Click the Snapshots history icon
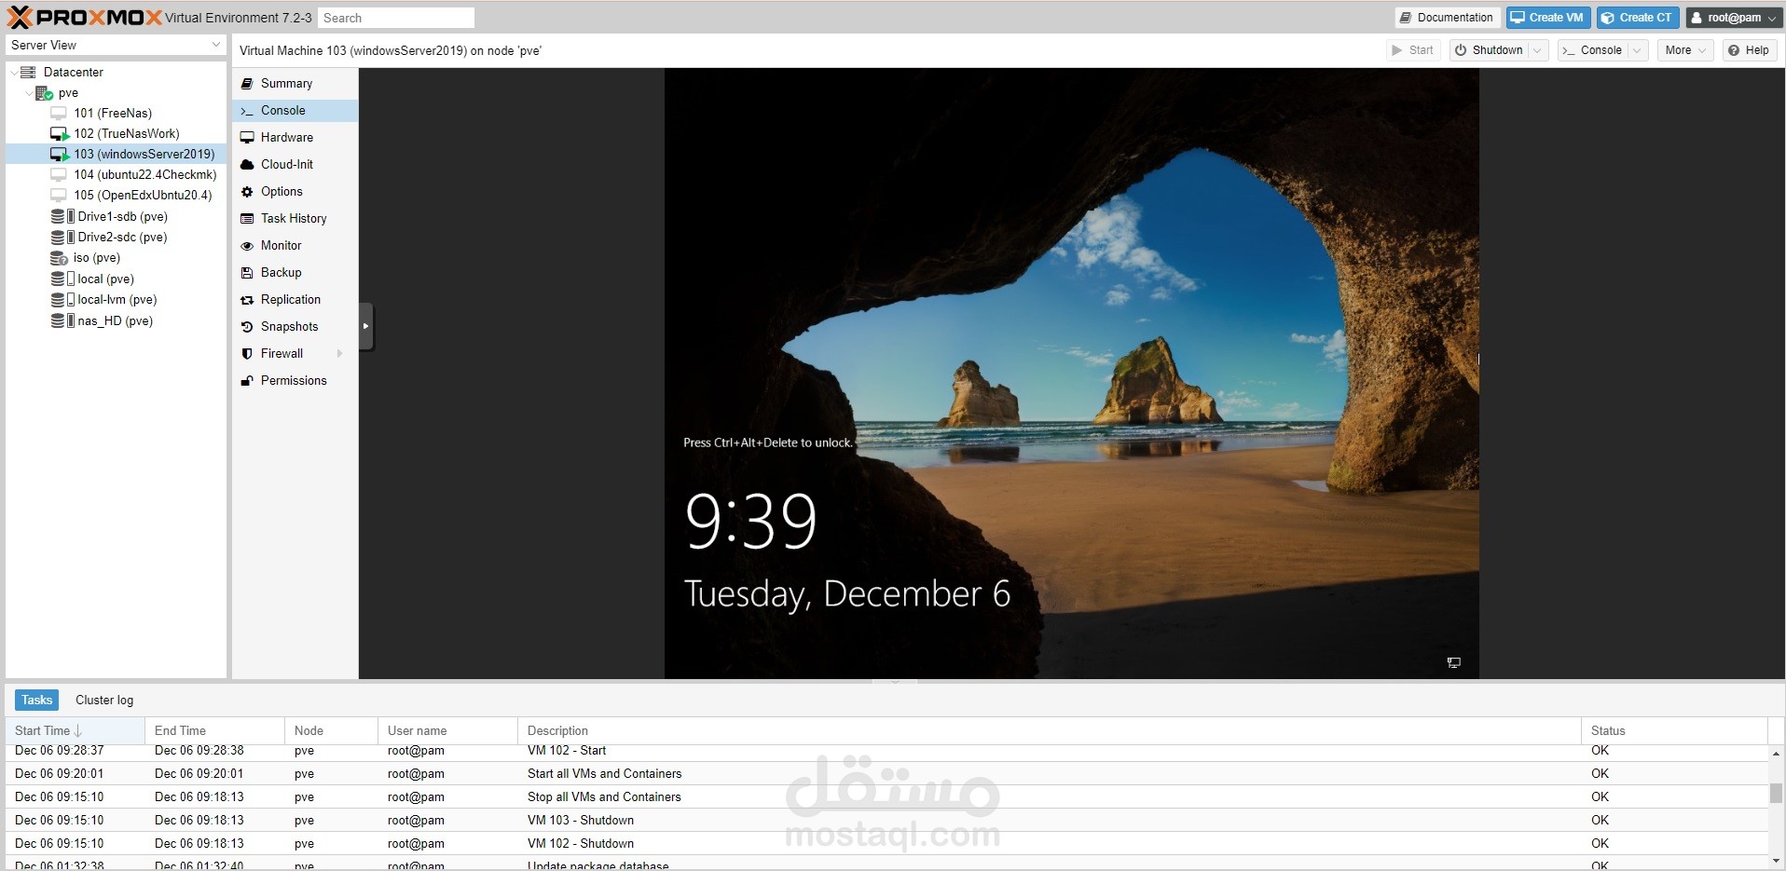The image size is (1786, 871). [247, 327]
